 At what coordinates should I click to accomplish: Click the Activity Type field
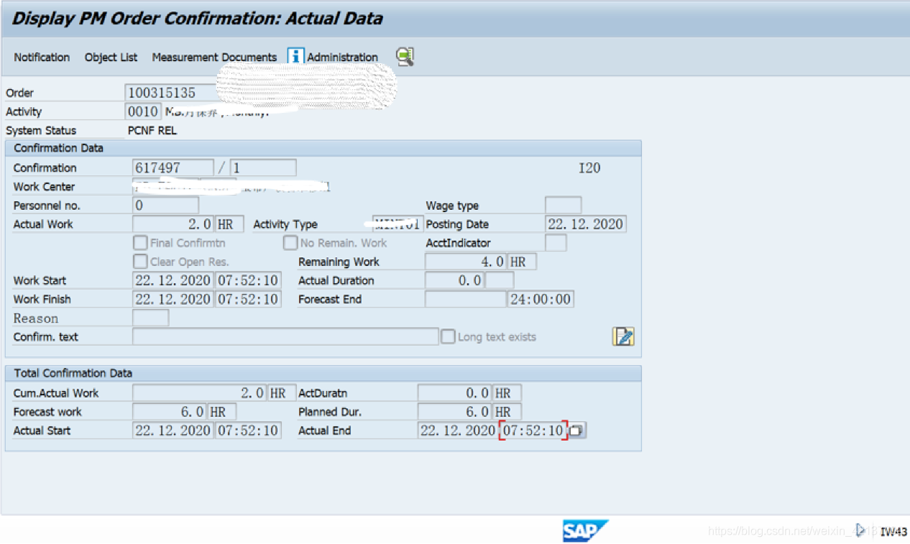pyautogui.click(x=398, y=224)
